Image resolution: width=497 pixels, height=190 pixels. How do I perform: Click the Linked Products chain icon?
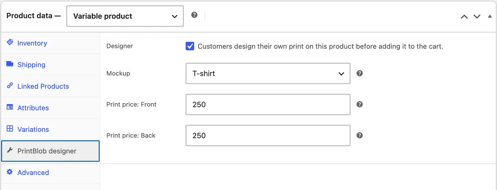10,85
